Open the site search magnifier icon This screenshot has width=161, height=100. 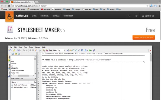pyautogui.click(x=129, y=16)
